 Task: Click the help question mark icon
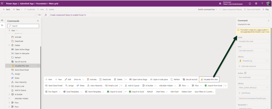262,3
